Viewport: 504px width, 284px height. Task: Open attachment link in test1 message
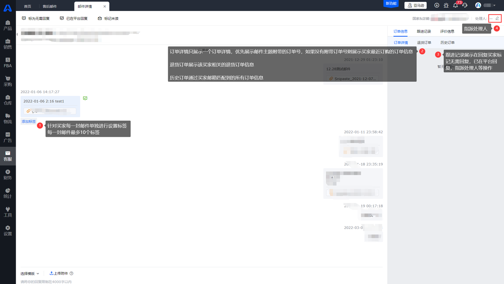point(50,111)
